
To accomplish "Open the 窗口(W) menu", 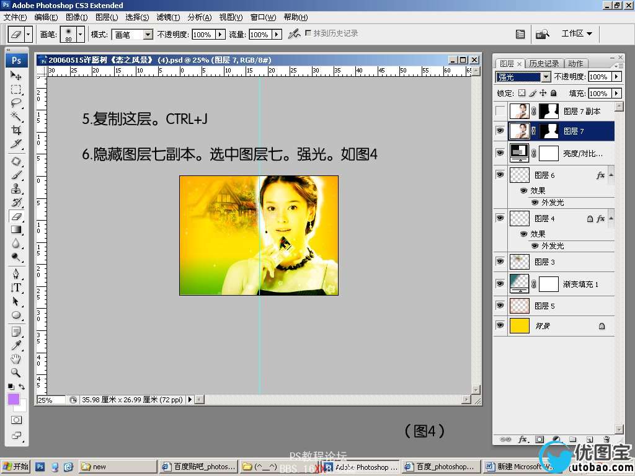I will [263, 17].
